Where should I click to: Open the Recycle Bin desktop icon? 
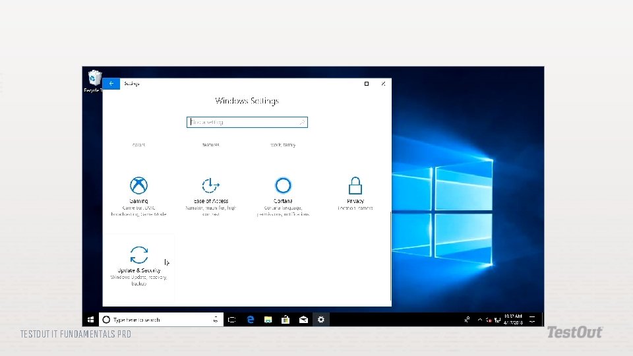pos(94,81)
